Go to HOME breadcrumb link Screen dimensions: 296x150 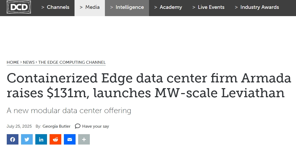13,62
